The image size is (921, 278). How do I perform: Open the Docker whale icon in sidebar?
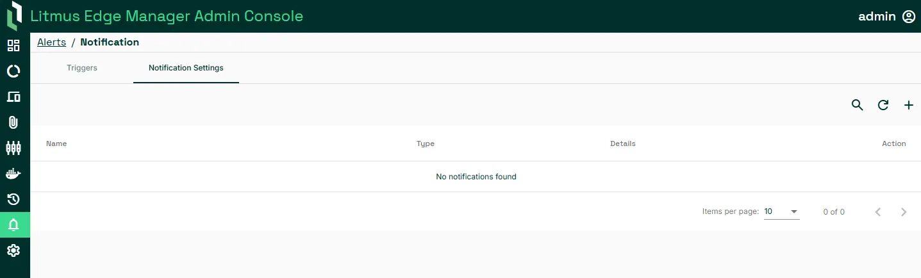click(x=13, y=174)
